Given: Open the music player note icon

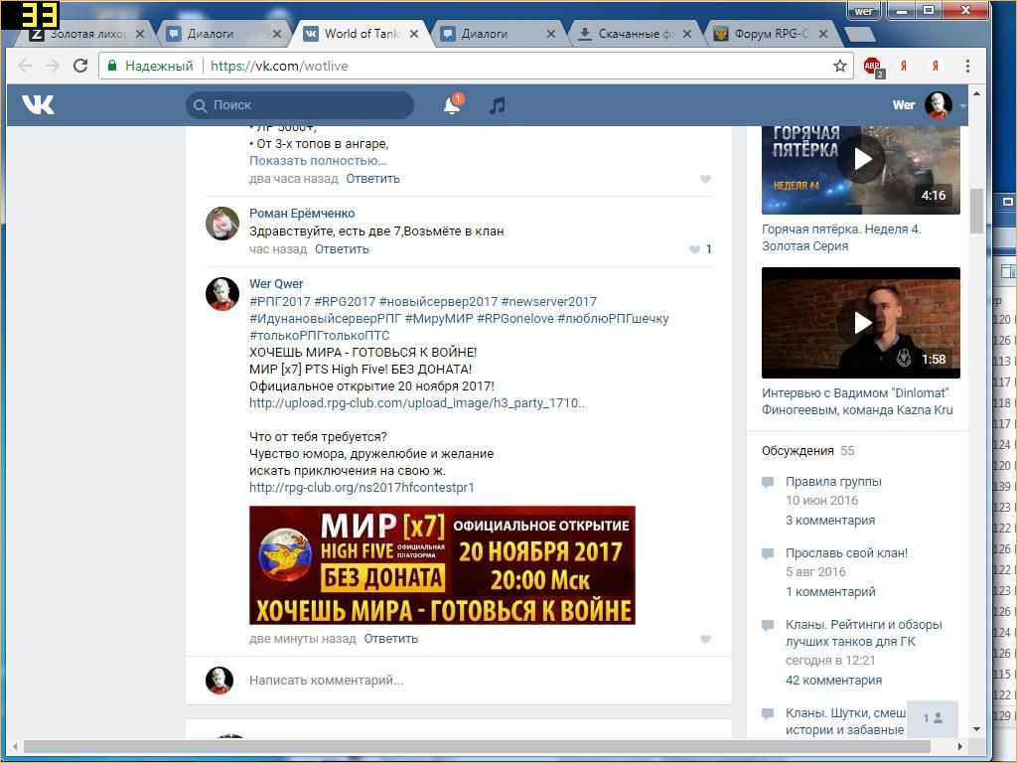Looking at the screenshot, I should tap(498, 105).
